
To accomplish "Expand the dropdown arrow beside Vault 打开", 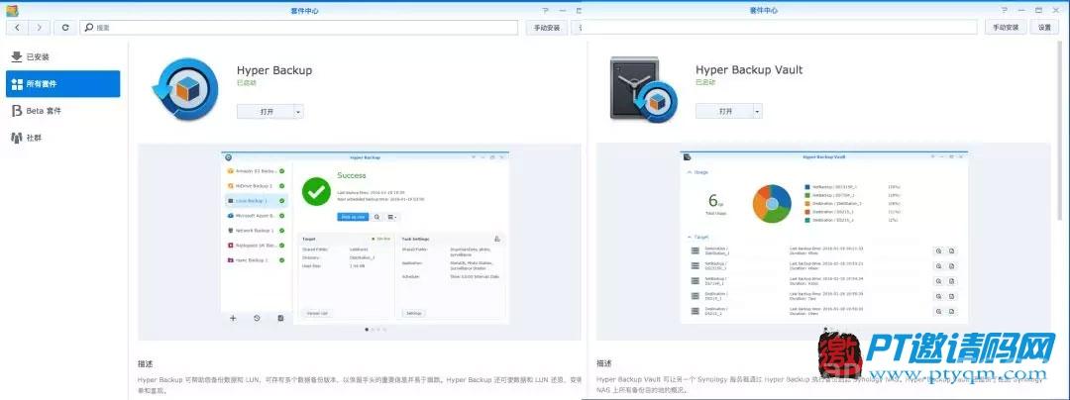I will (758, 111).
